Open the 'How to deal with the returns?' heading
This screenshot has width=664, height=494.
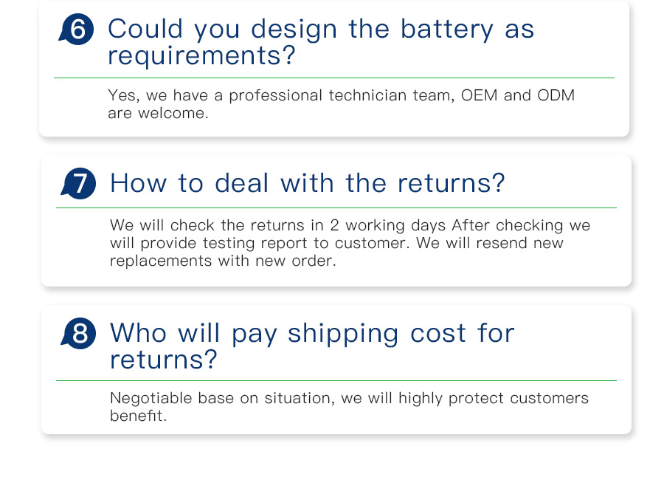click(x=308, y=183)
